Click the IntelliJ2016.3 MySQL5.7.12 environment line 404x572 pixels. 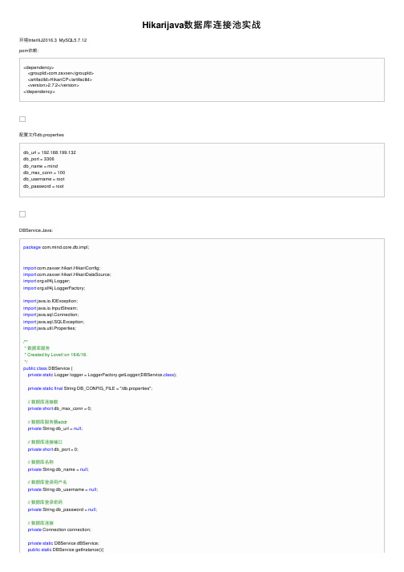click(x=53, y=40)
